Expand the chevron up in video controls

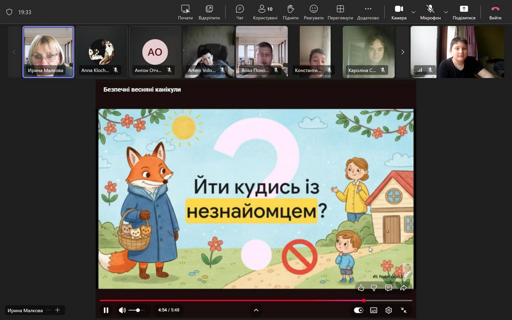256,310
